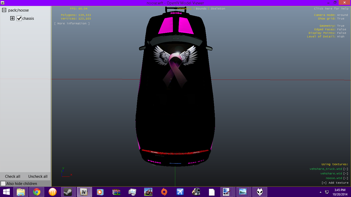Viewport: 351px width, 197px height.
Task: Remove the vehshare_truck.wtd texture
Action: tap(346, 169)
